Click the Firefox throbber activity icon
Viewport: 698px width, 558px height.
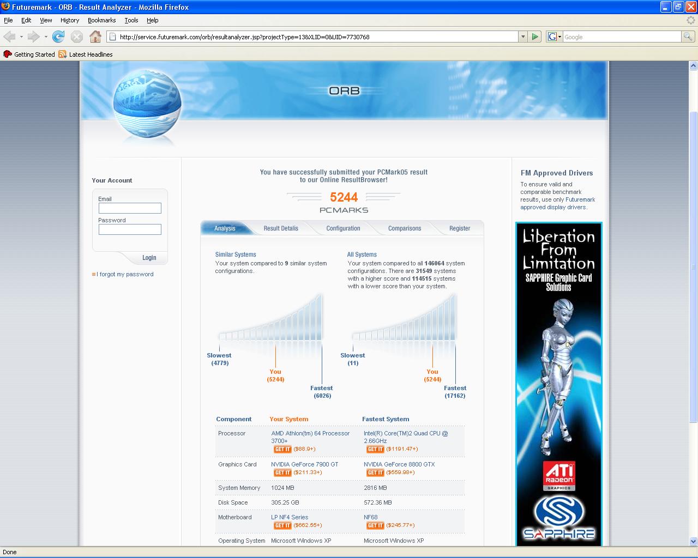pos(691,20)
